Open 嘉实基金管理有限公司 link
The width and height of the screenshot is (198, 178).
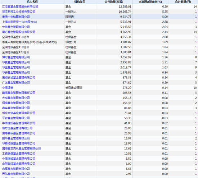click(x=16, y=108)
